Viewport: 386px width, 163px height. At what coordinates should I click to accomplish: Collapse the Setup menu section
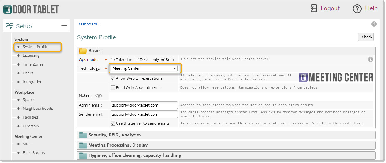click(64, 26)
